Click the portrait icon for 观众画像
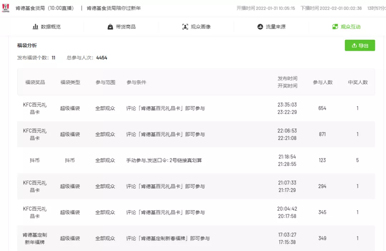The image size is (386, 251). (185, 26)
